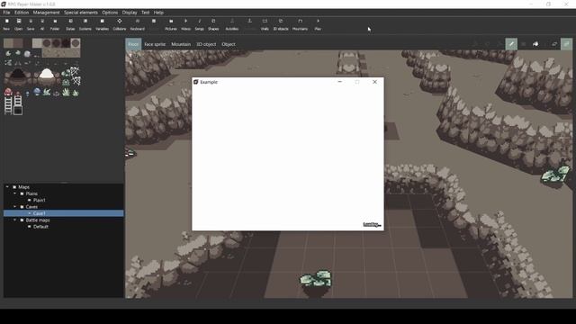Image resolution: width=576 pixels, height=324 pixels.
Task: Switch to the Object tab
Action: pos(229,44)
